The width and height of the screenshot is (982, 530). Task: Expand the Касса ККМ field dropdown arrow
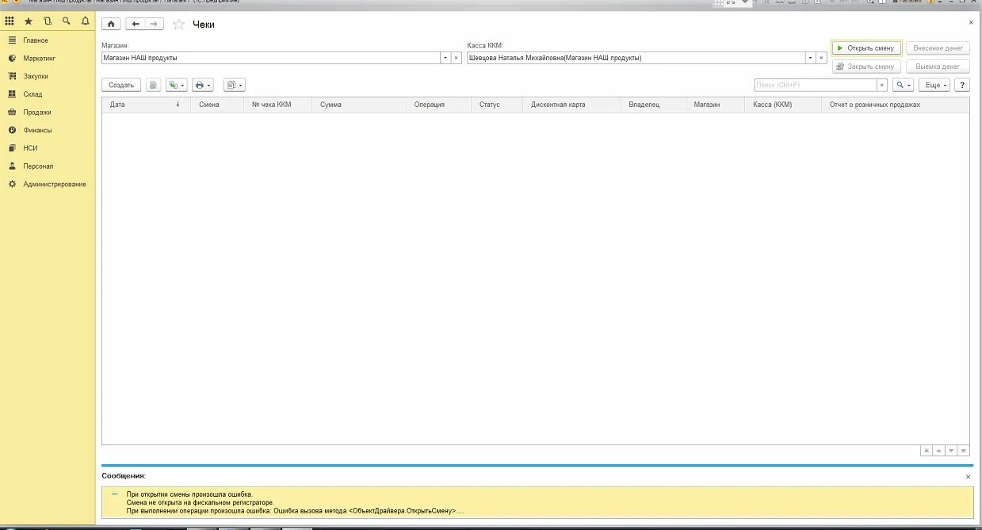[811, 58]
